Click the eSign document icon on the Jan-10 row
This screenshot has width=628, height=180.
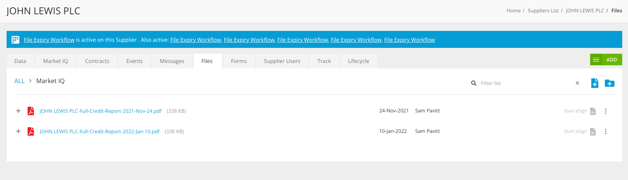[x=593, y=132]
